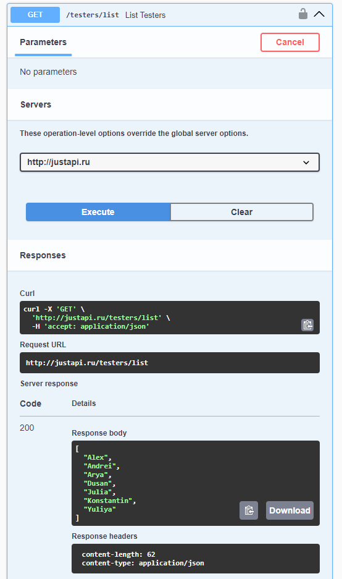This screenshot has height=579, width=342.
Task: Click the Request URL http://justapi.ru/testers/list box
Action: pos(170,363)
